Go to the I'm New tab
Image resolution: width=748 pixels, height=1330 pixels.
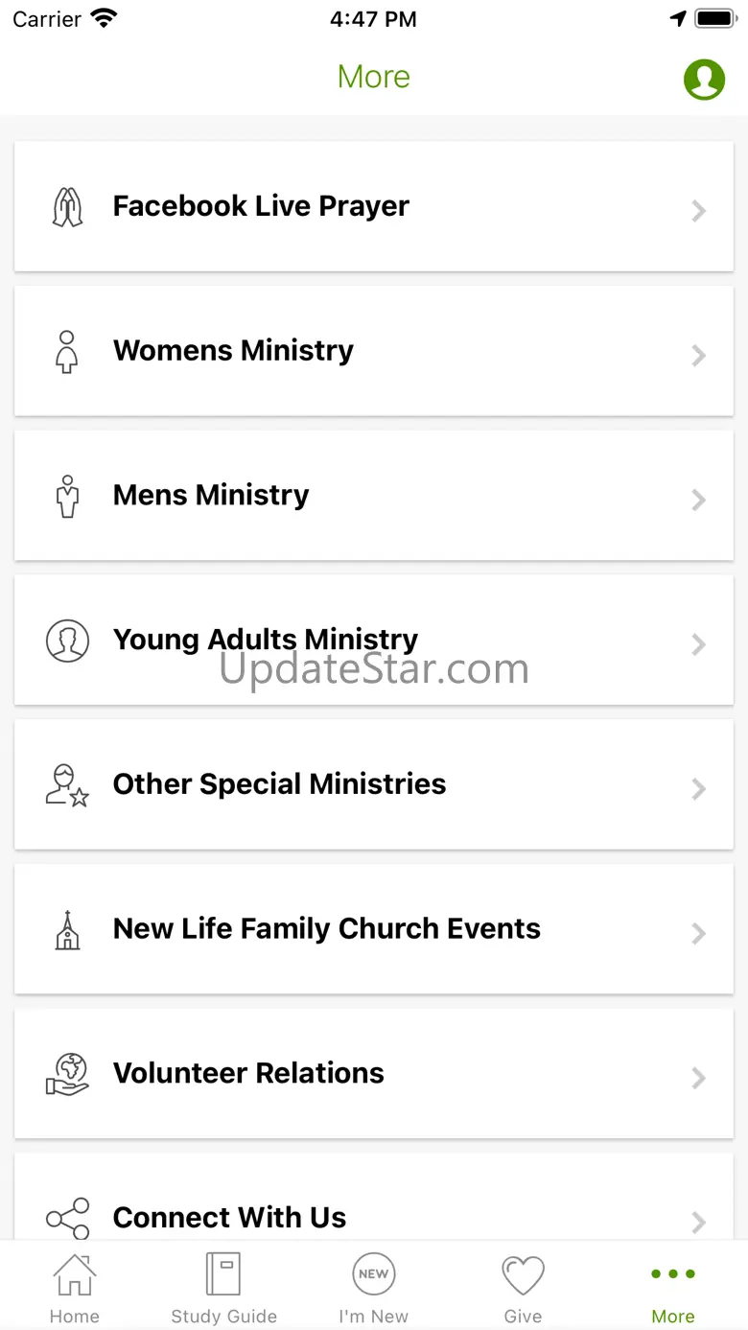point(373,1287)
